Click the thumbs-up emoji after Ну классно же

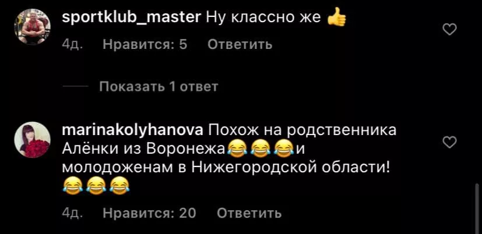click(x=337, y=19)
